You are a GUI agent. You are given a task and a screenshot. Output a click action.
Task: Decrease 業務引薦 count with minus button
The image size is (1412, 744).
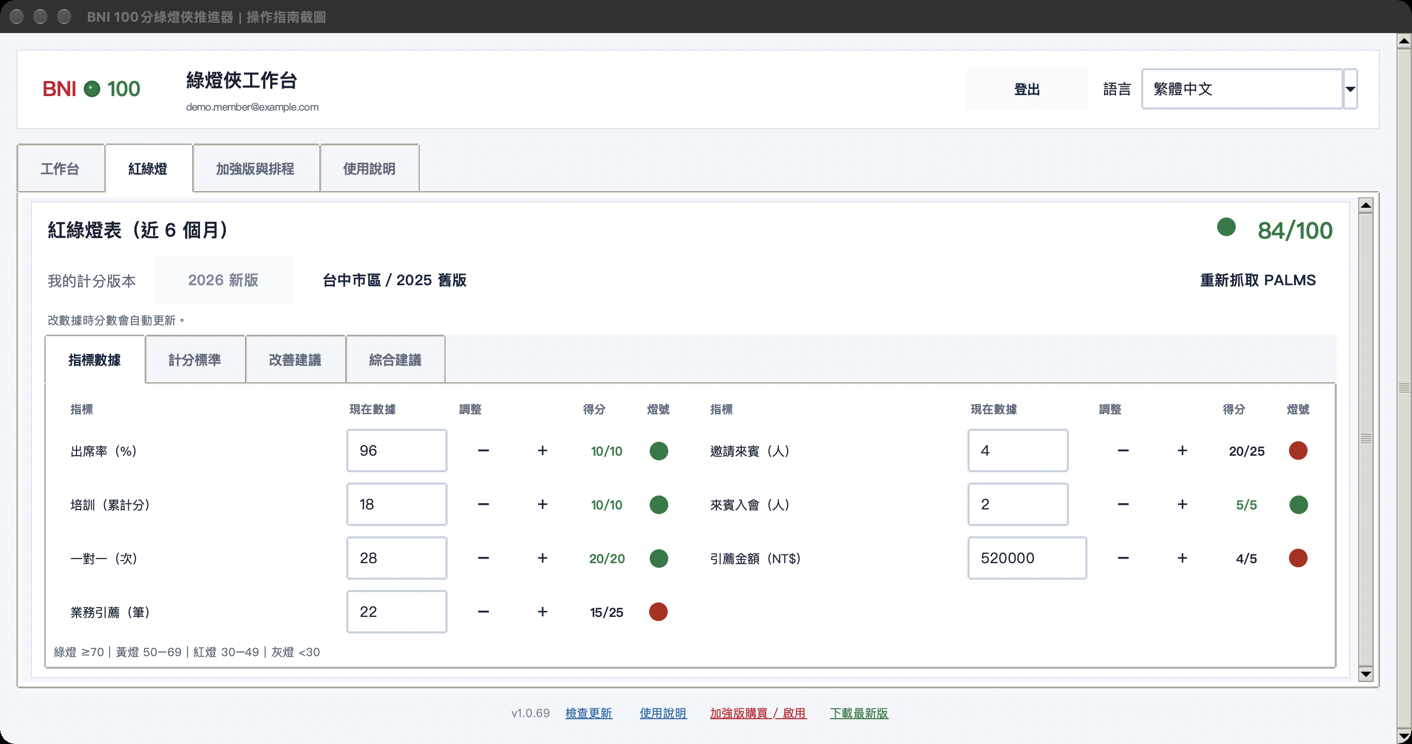483,611
